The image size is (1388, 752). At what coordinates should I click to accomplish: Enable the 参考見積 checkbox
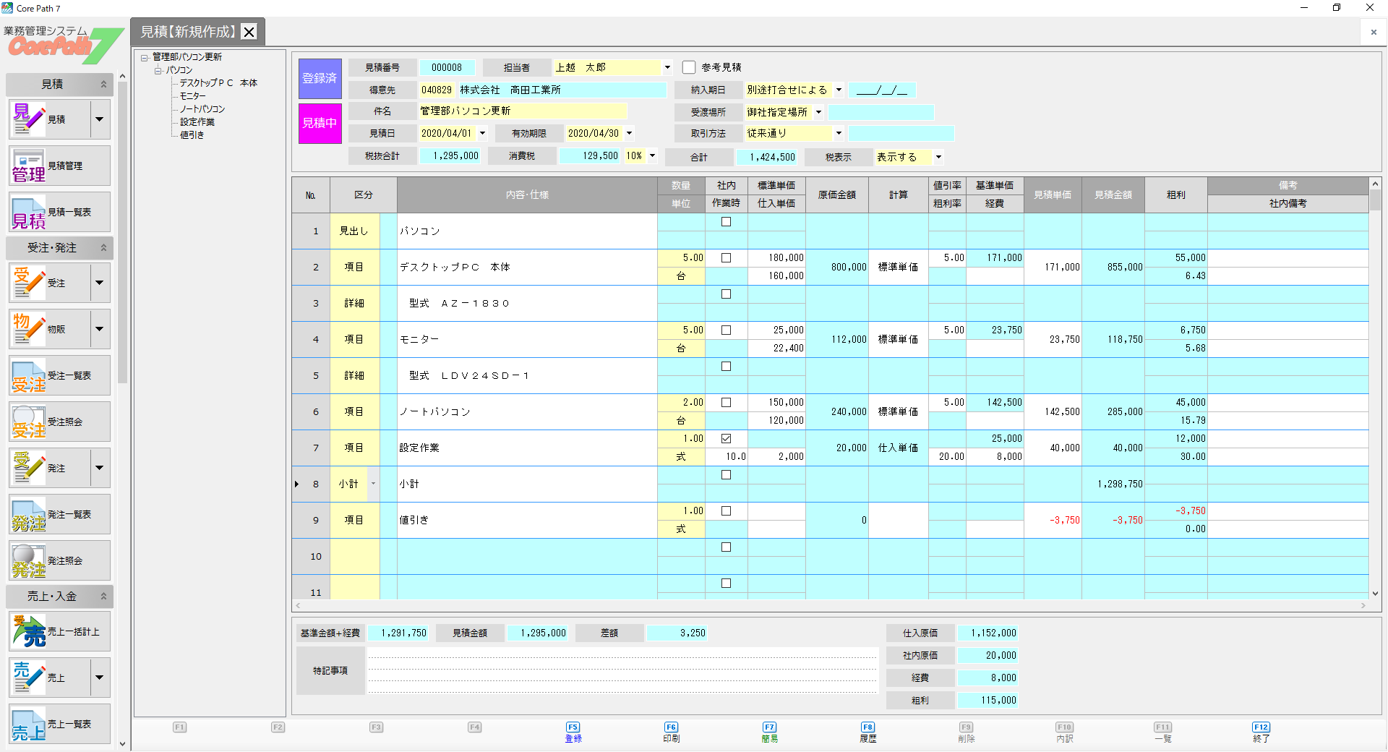[x=689, y=67]
